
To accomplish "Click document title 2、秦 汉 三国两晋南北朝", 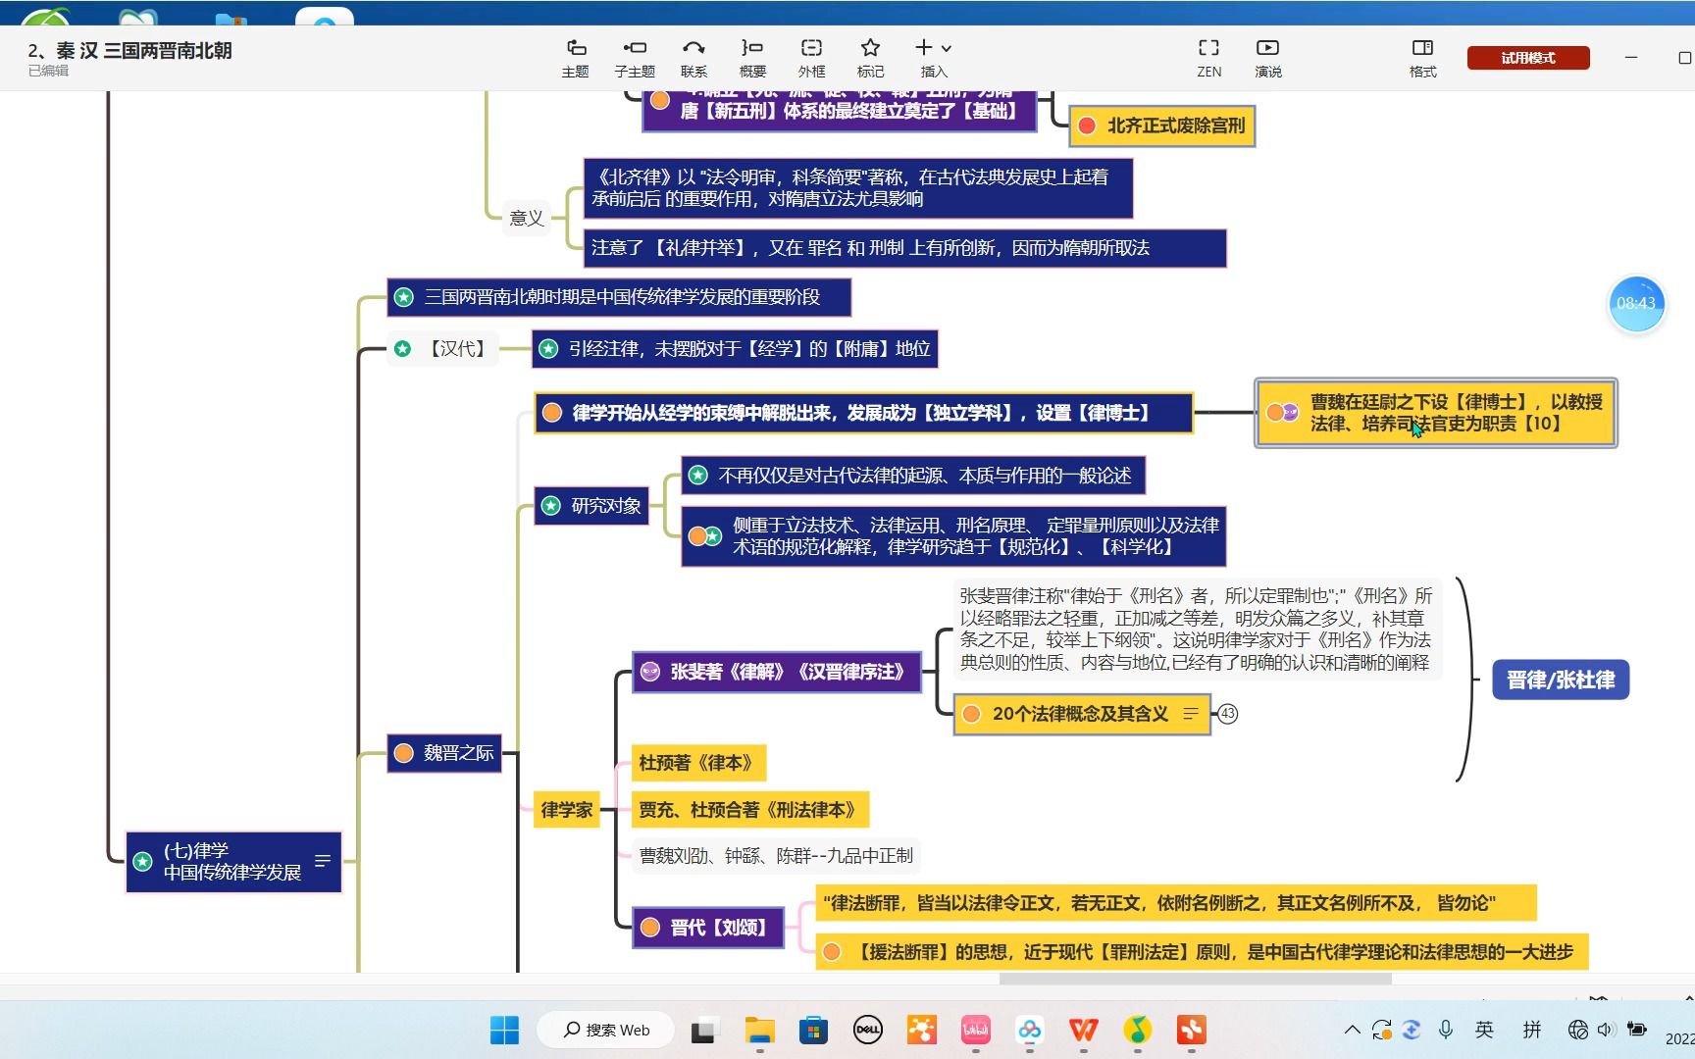I will pos(129,51).
